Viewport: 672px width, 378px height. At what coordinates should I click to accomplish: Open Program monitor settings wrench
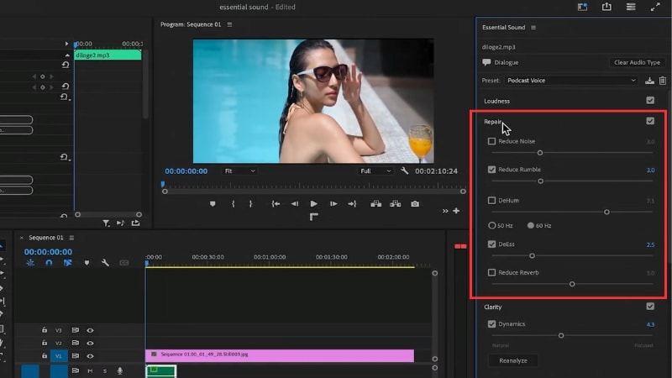click(405, 171)
